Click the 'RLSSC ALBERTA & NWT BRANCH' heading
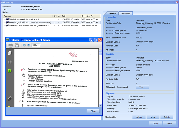Image resolution: width=179 pixels, height=128 pixels. (x=55, y=64)
